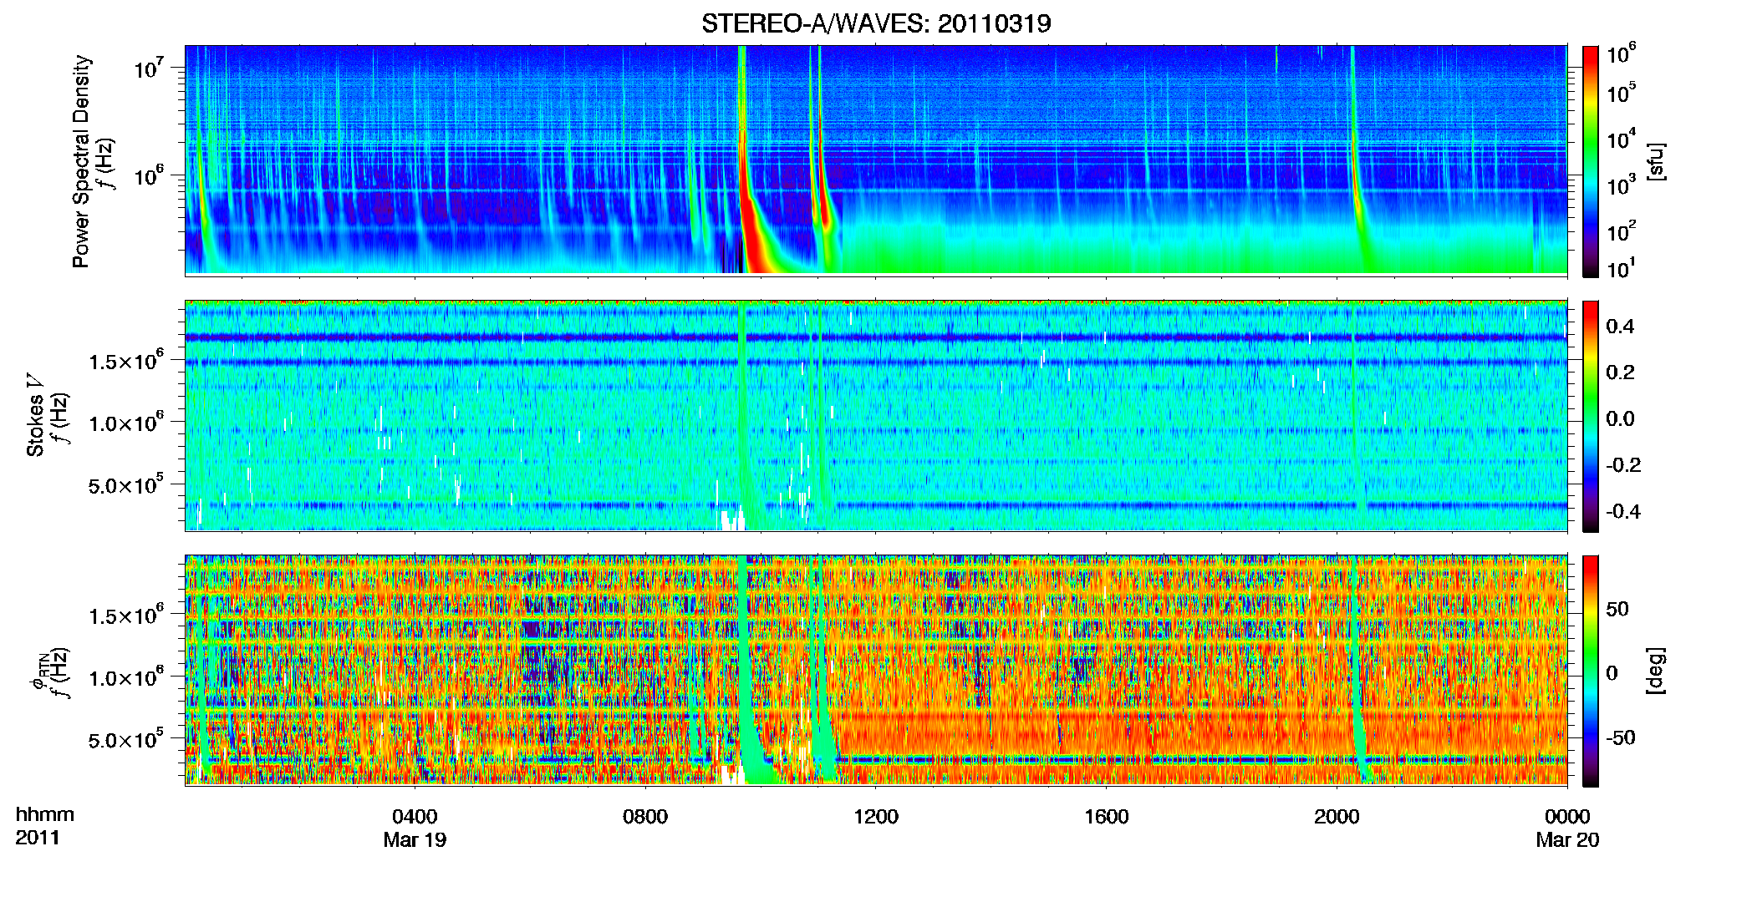Click the 5.0×10^5 tick in phi RTN panel
Viewport: 1752px width, 902px height.
coord(125,738)
